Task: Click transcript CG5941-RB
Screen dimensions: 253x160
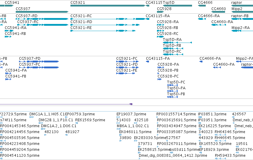Action: pyautogui.click(x=8, y=37)
